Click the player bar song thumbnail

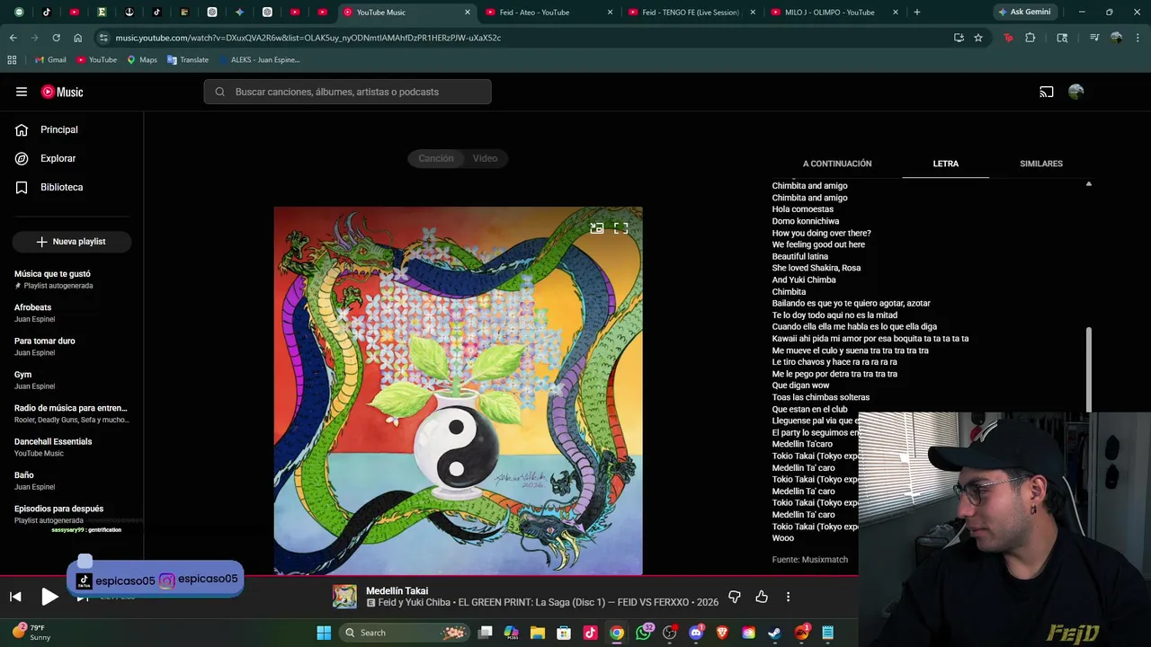pos(344,597)
